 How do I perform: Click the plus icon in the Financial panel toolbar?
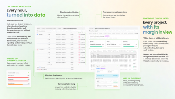[137, 31]
